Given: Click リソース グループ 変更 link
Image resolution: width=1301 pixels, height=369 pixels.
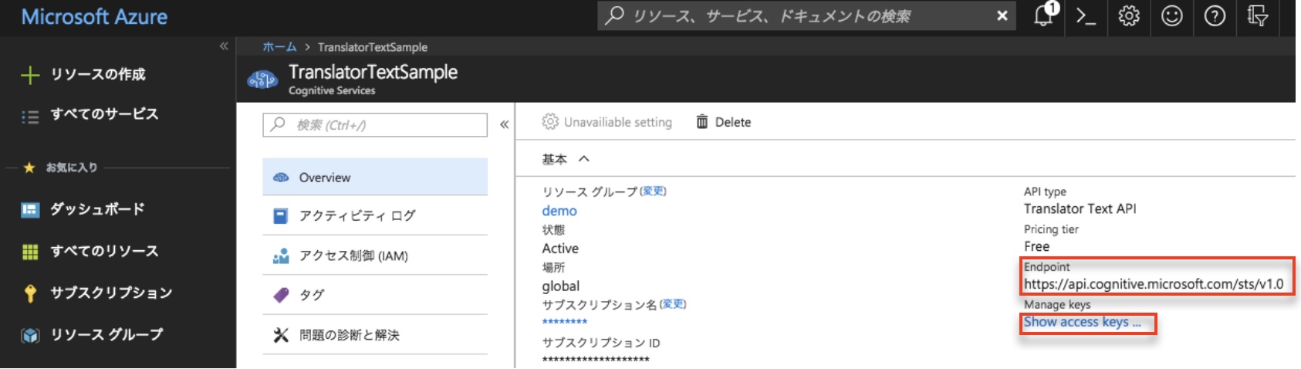Looking at the screenshot, I should click(x=654, y=191).
